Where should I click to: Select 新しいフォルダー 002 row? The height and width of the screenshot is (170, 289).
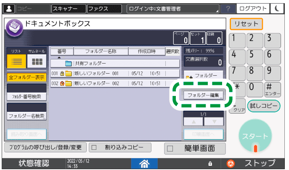point(115,83)
